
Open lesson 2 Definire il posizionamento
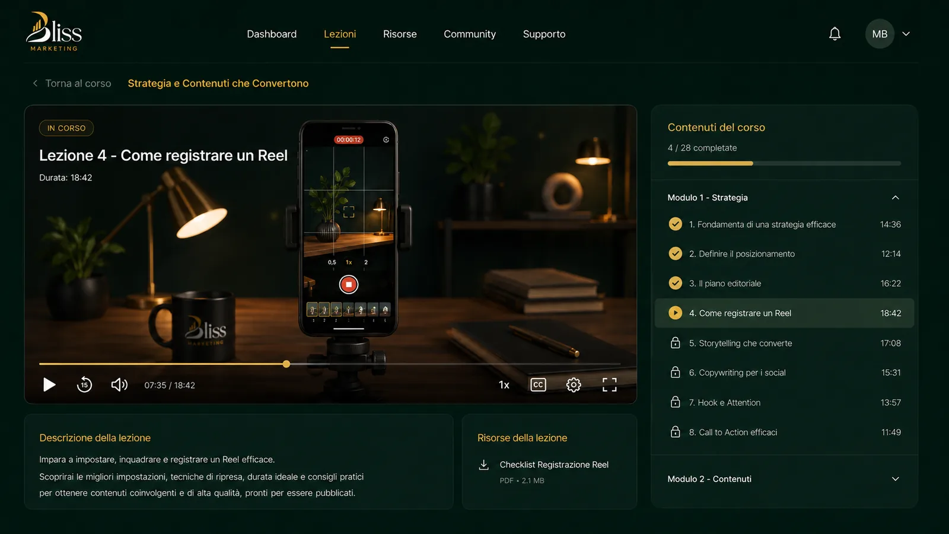pyautogui.click(x=784, y=254)
